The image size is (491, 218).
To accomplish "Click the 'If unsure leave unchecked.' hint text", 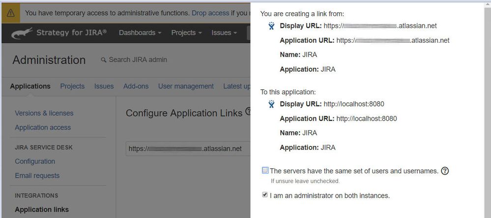I will click(x=305, y=181).
